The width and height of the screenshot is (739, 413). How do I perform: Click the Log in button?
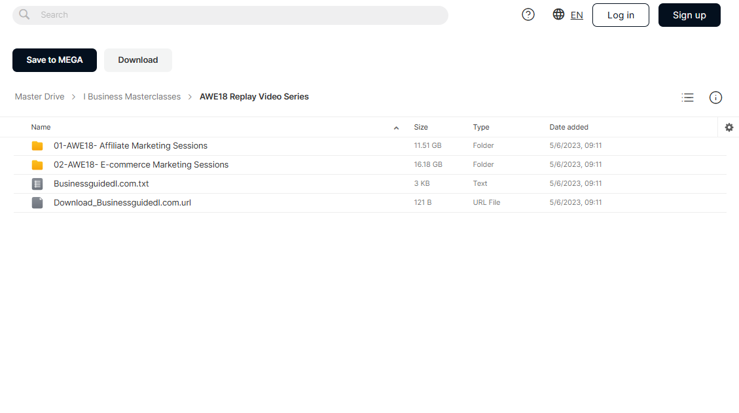621,15
